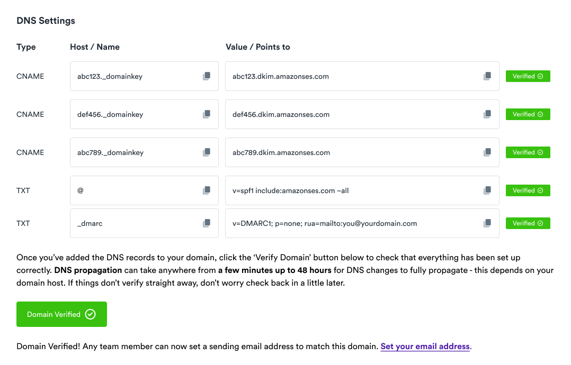Select the abc123._domainkey host field
The width and height of the screenshot is (571, 365).
(132, 76)
